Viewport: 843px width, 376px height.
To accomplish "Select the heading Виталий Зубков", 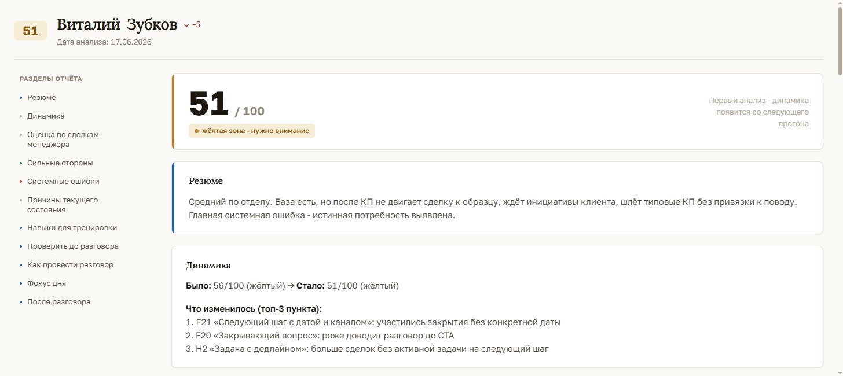I will [x=117, y=25].
